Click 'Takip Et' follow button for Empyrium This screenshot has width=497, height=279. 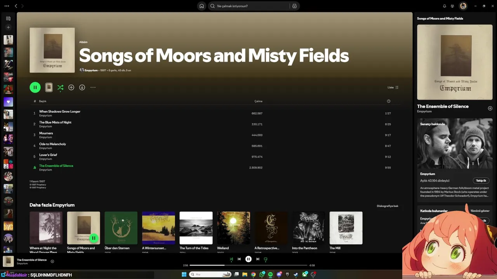[481, 181]
